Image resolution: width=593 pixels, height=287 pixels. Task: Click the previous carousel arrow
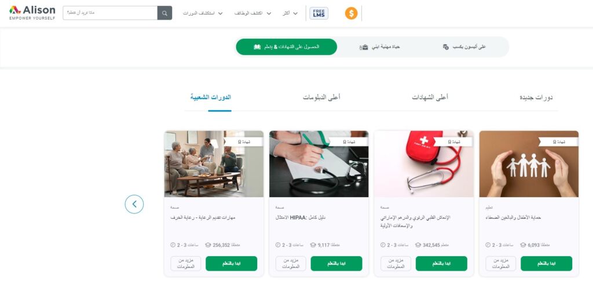click(x=134, y=204)
